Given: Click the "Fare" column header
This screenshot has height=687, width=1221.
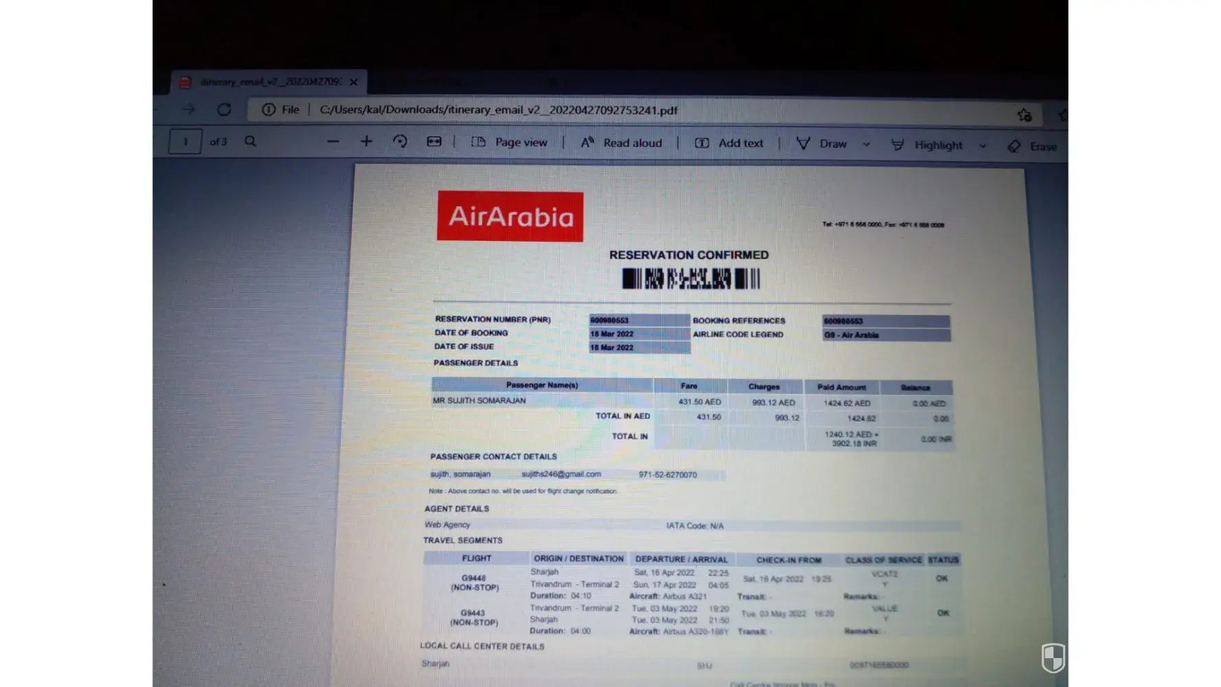Looking at the screenshot, I should pos(689,386).
